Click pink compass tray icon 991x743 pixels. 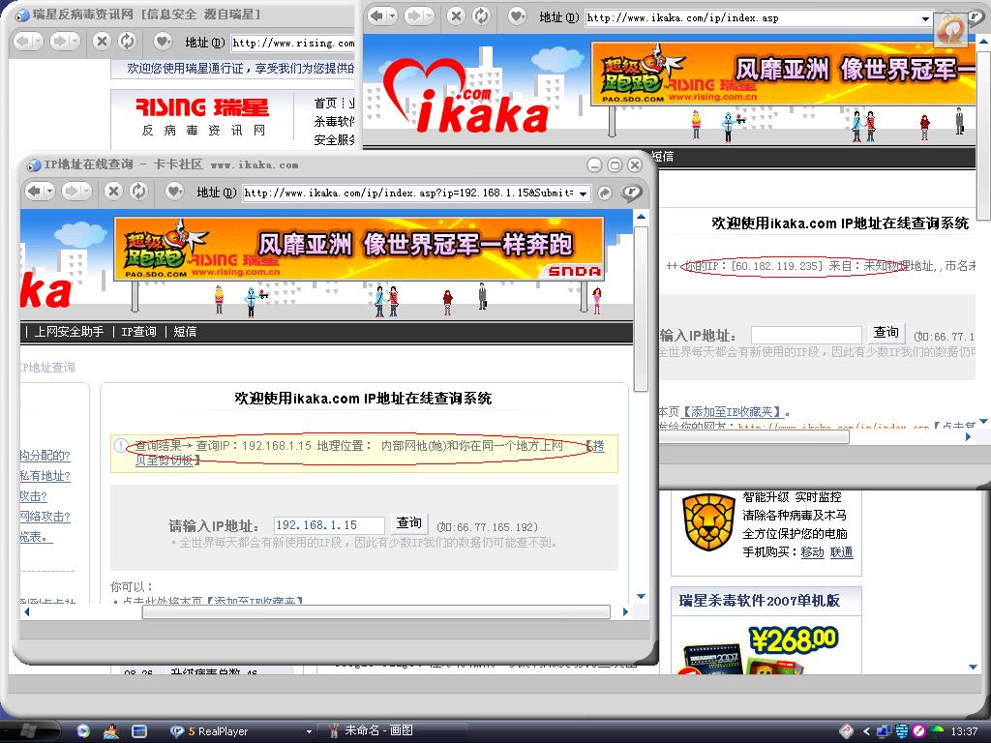(919, 731)
